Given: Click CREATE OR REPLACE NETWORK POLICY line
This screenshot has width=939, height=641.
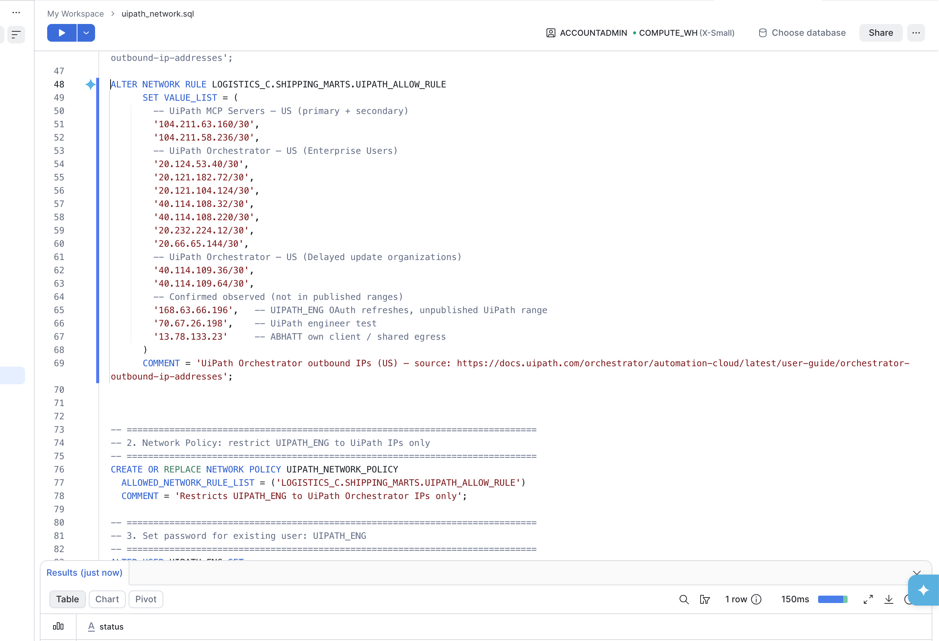Looking at the screenshot, I should (x=255, y=469).
